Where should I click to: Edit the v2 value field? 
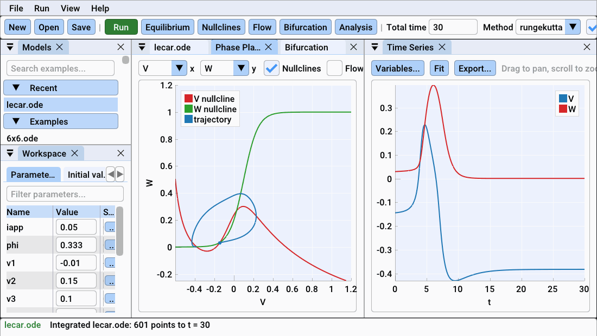76,281
